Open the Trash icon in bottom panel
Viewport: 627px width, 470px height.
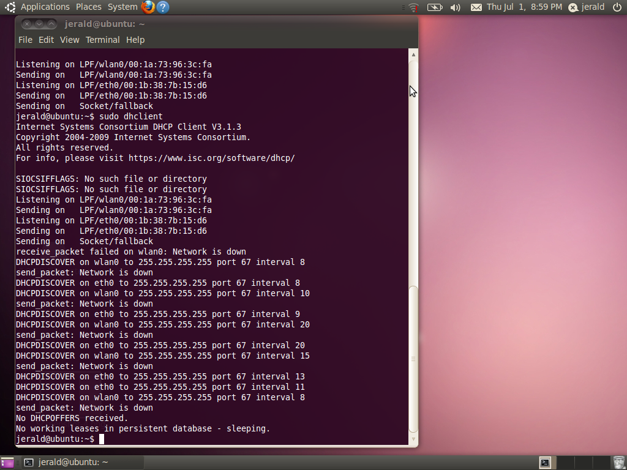click(x=618, y=463)
